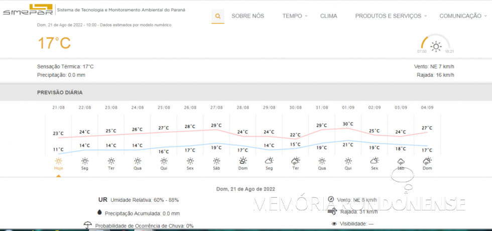The height and width of the screenshot is (231, 492).
Task: Expand the PRODUTOS E SERVIÇOS menu
Action: pyautogui.click(x=391, y=16)
